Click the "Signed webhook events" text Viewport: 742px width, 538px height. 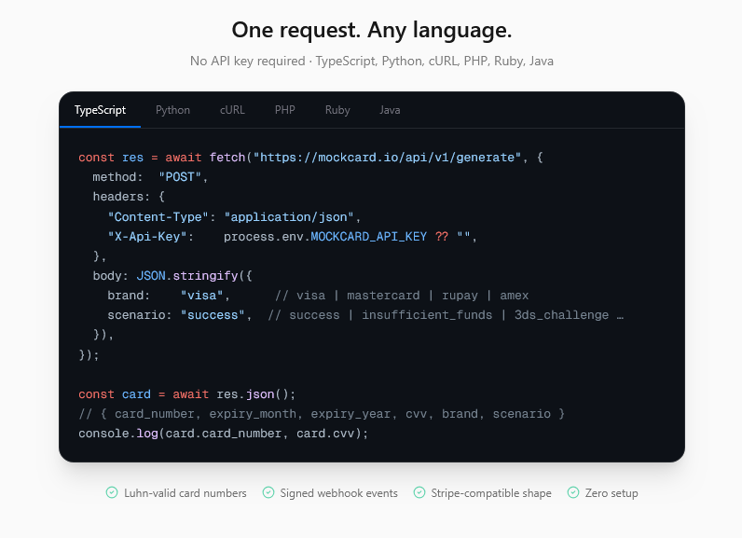(x=338, y=493)
